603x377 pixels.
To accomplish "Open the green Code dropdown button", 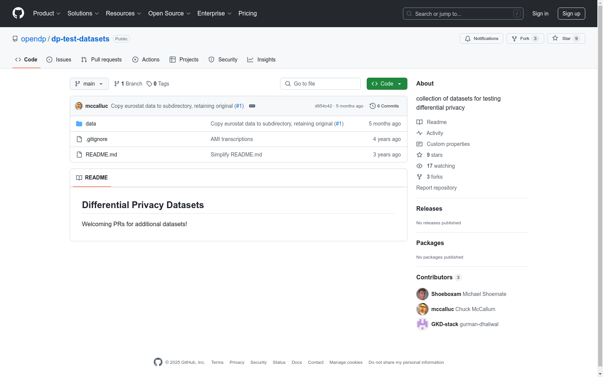I will tap(387, 84).
